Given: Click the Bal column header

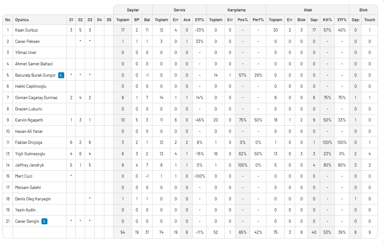Looking at the screenshot, I should (x=147, y=20).
